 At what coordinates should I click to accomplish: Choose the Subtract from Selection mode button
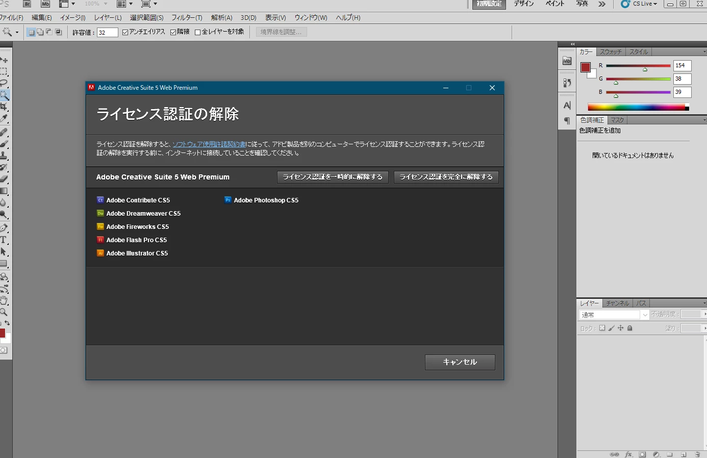[x=49, y=32]
